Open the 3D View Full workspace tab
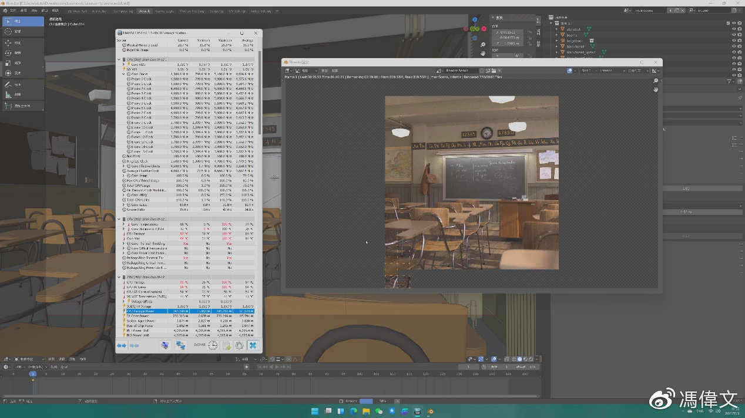 point(77,11)
